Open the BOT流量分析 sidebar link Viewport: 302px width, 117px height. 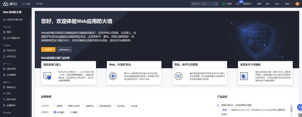pos(13,38)
